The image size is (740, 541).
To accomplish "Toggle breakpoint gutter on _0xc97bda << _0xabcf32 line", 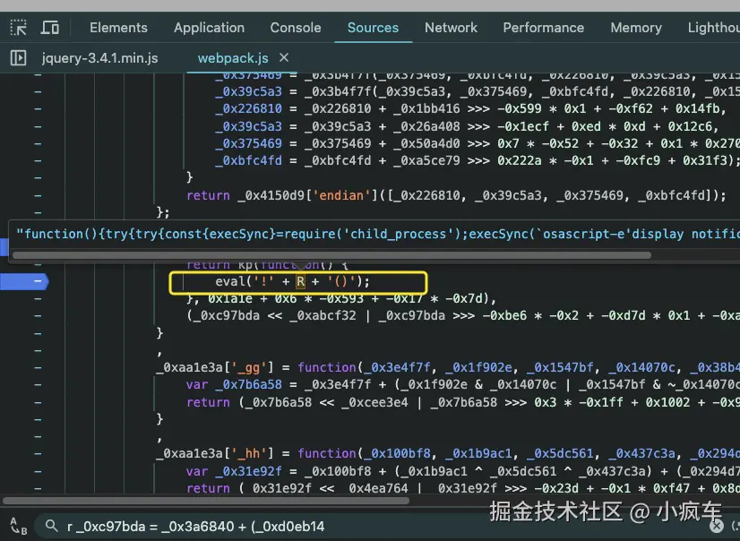I will 38,315.
